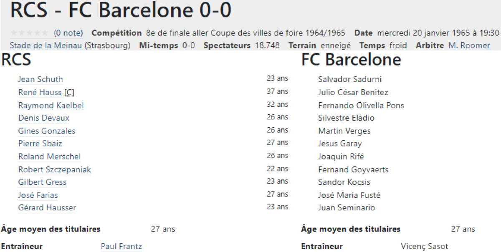Viewport: 501px width, 252px height.
Task: Go to Pierre Sbaiz page
Action: [40, 144]
